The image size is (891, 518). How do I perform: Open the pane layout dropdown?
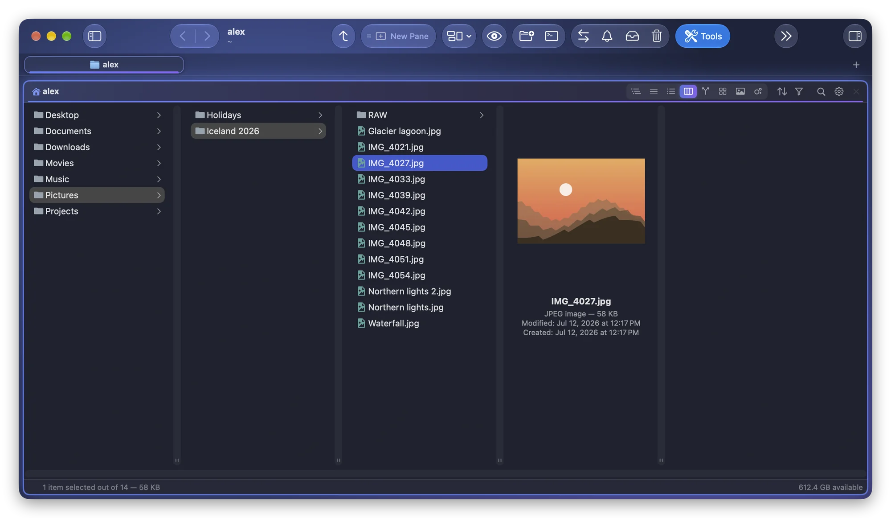point(459,36)
